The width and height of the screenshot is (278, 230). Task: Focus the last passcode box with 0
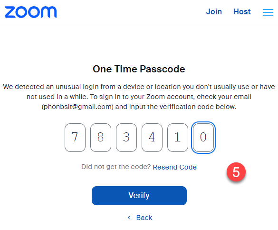[x=203, y=138]
